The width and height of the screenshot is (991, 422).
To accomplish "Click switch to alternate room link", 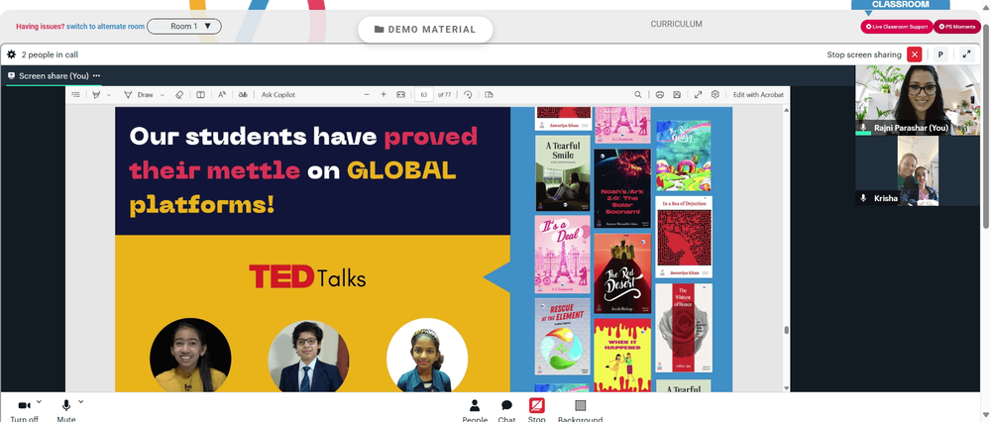I will (105, 27).
